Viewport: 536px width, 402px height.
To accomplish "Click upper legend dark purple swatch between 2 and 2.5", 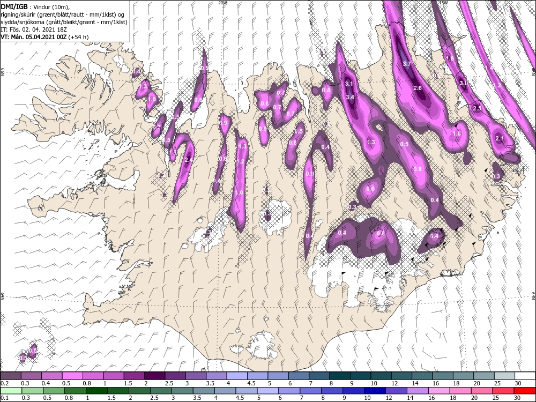I will pos(154,376).
